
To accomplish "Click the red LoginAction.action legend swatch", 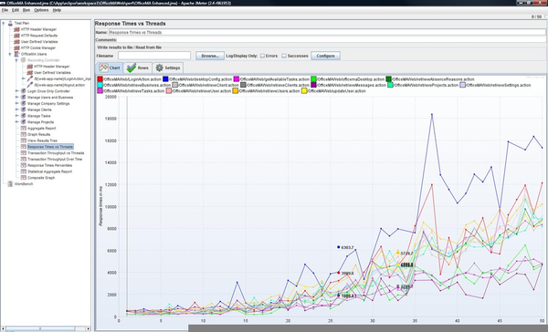I will coord(100,79).
